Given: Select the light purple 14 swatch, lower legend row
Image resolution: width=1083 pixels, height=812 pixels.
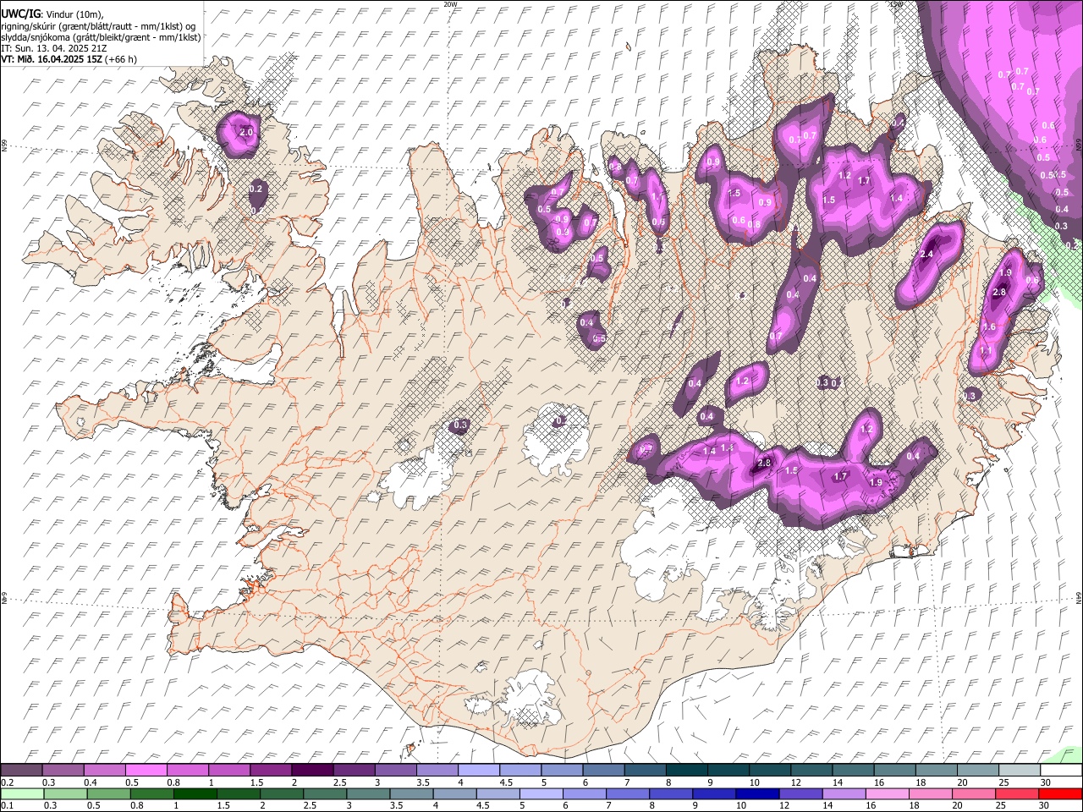Looking at the screenshot, I should click(844, 793).
